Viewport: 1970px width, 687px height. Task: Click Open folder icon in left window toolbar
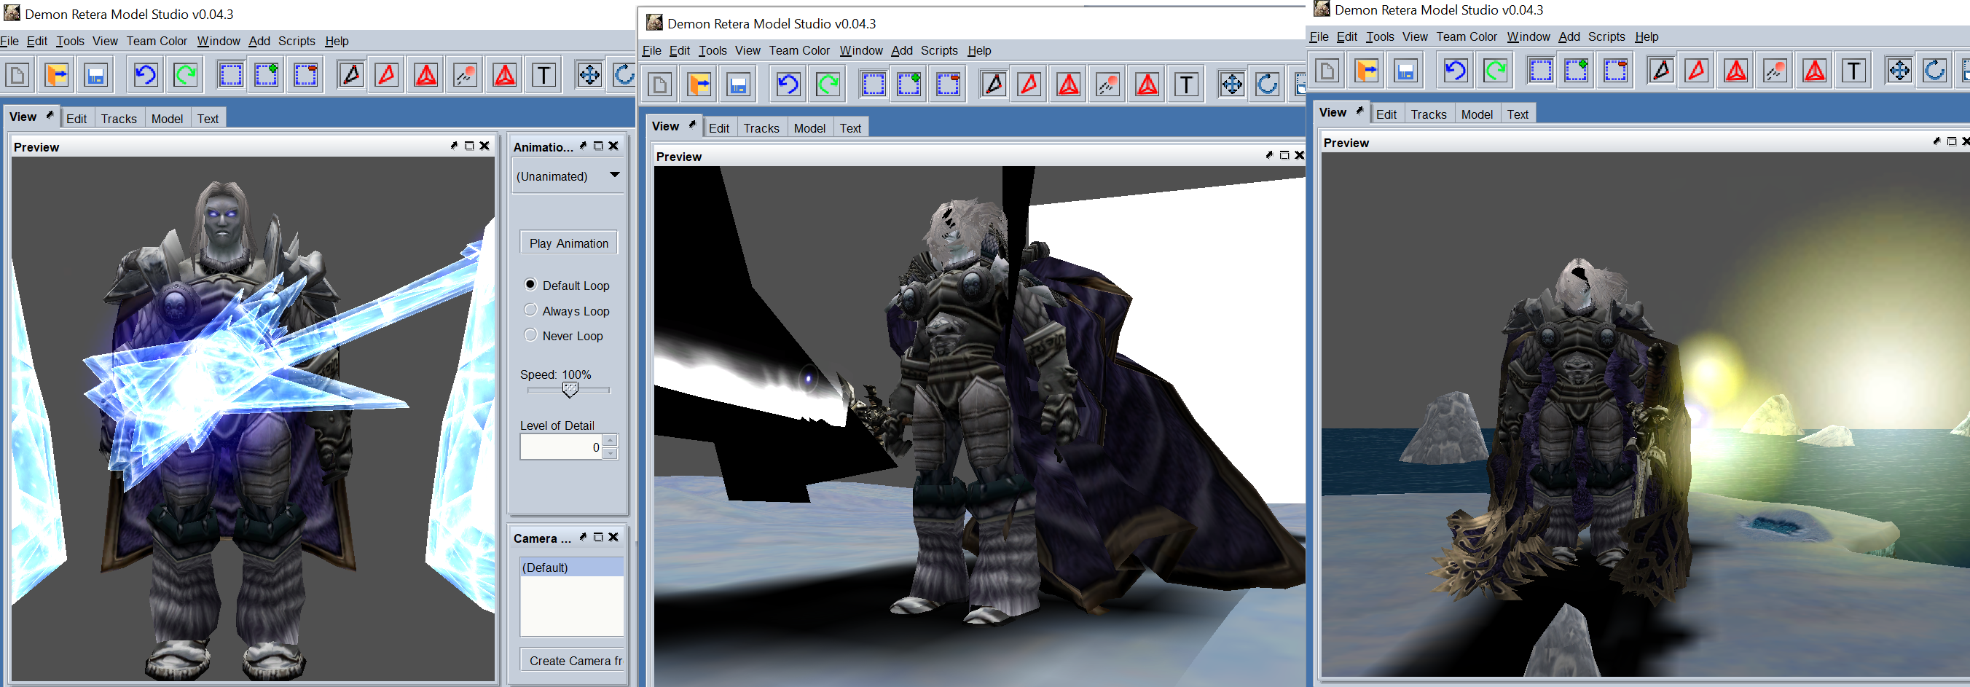(58, 75)
